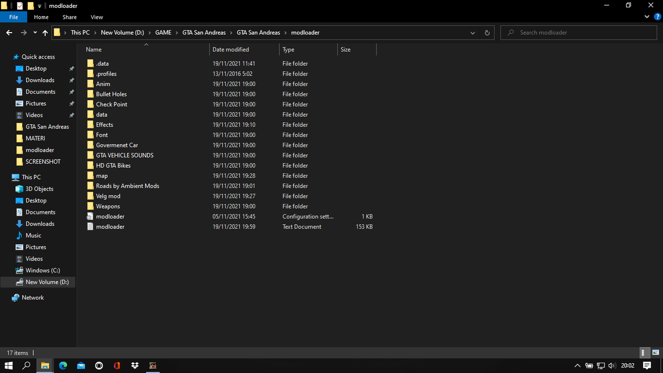Select the Effects folder icon
The height and width of the screenshot is (373, 663).
point(90,125)
